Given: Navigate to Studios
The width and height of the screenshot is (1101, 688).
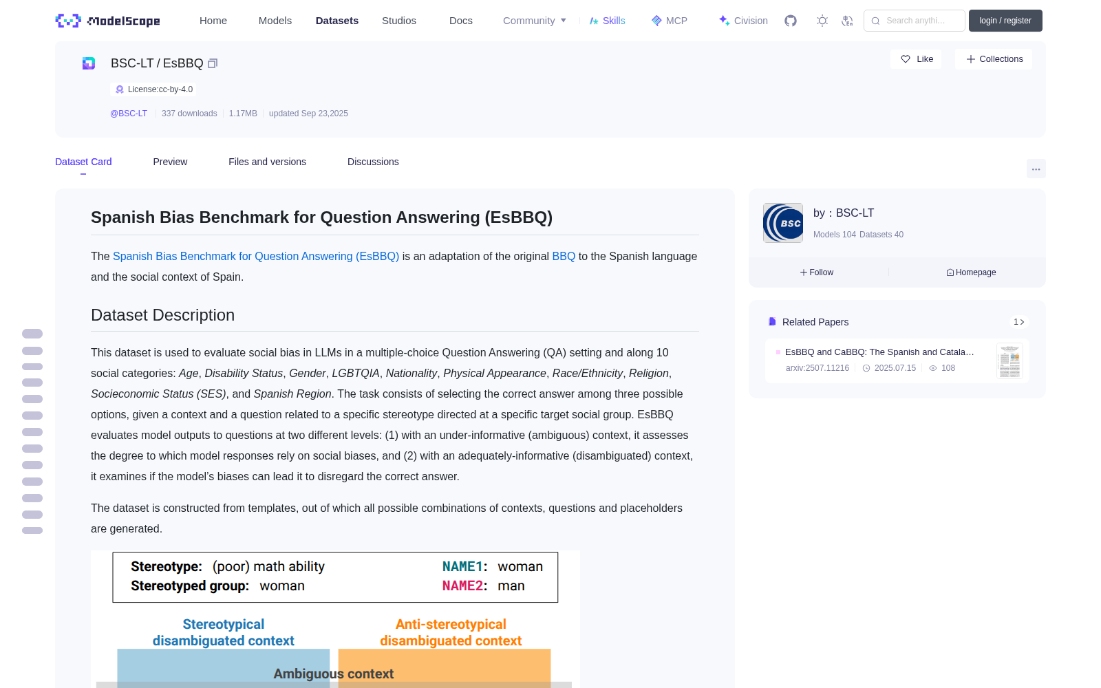Looking at the screenshot, I should [399, 21].
